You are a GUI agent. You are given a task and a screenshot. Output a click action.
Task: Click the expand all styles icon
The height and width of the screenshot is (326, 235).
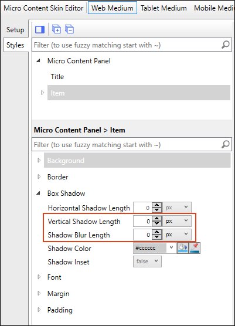point(56,29)
